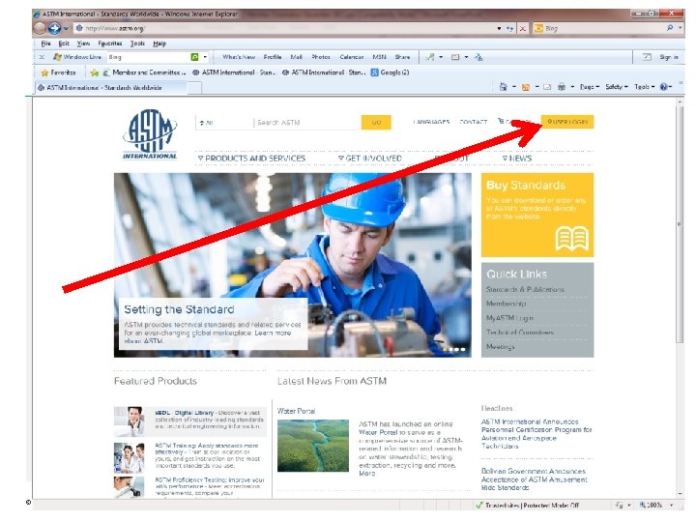
Task: Click the ASTM International logo
Action: [x=150, y=134]
